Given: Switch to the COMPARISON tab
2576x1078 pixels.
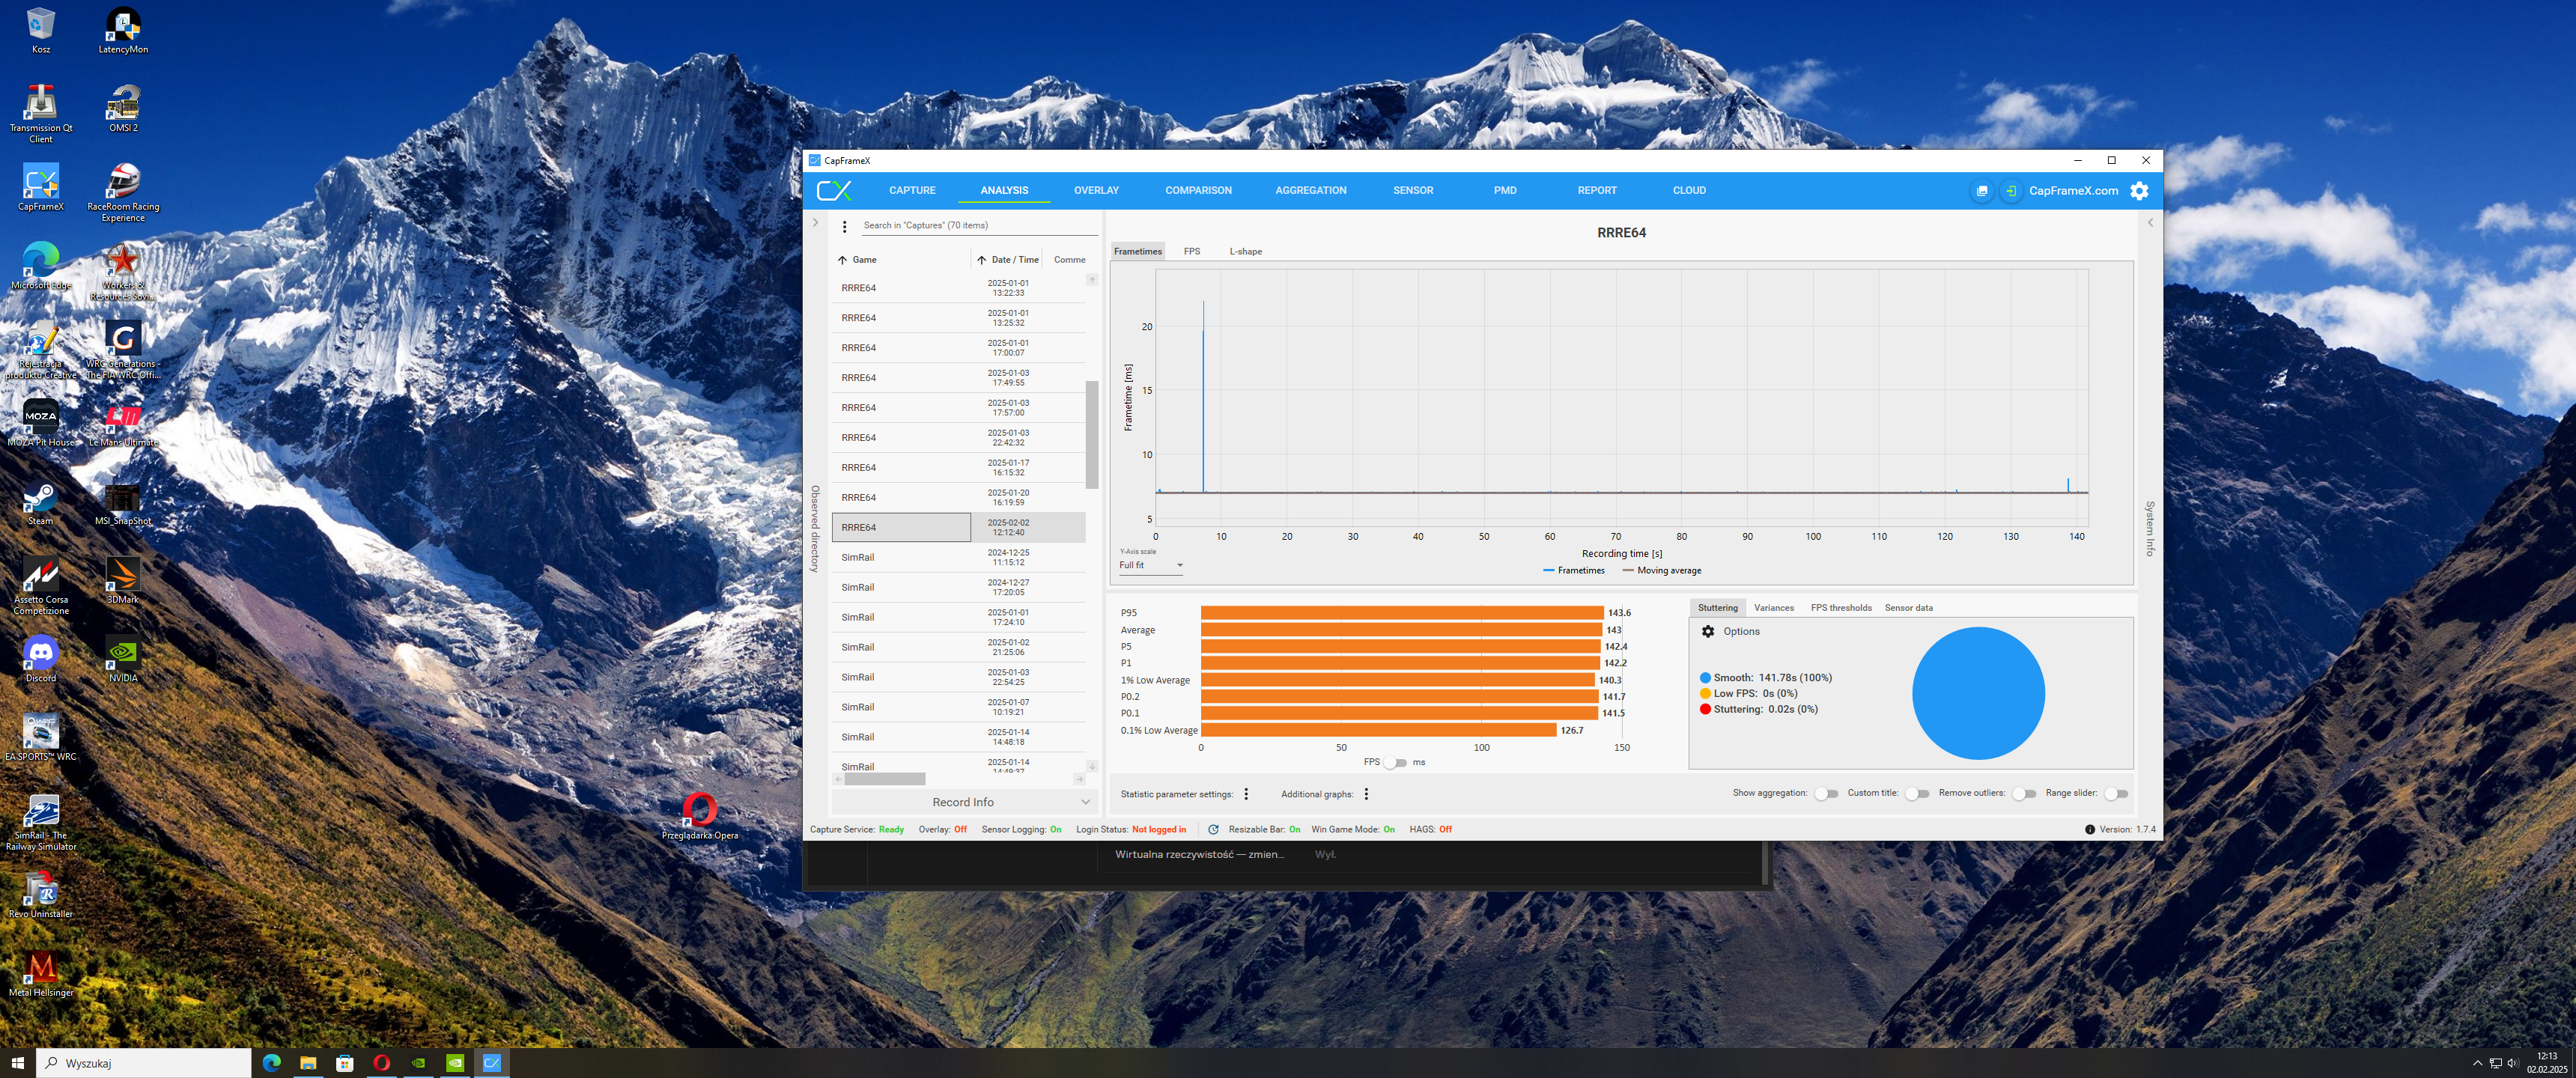Looking at the screenshot, I should tap(1198, 191).
